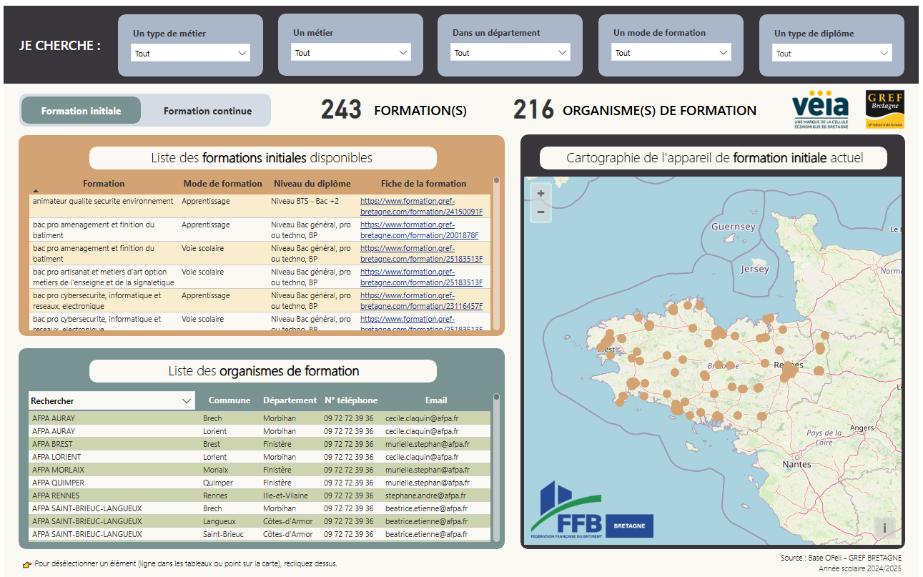The image size is (923, 577).
Task: Open the formation link ending in 24150091F
Action: [x=421, y=212]
